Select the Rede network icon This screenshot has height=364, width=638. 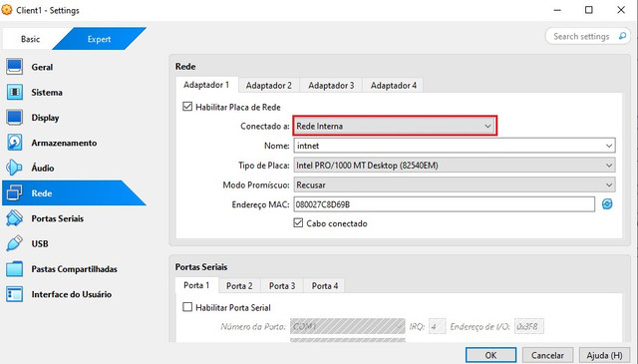click(15, 193)
